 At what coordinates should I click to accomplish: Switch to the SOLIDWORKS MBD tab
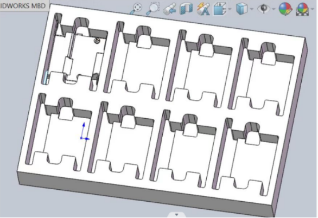[23, 5]
